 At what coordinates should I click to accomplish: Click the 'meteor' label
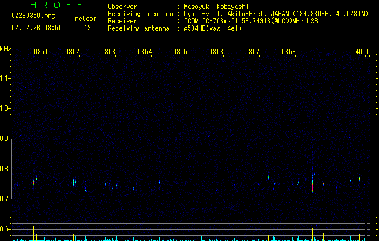(x=86, y=19)
